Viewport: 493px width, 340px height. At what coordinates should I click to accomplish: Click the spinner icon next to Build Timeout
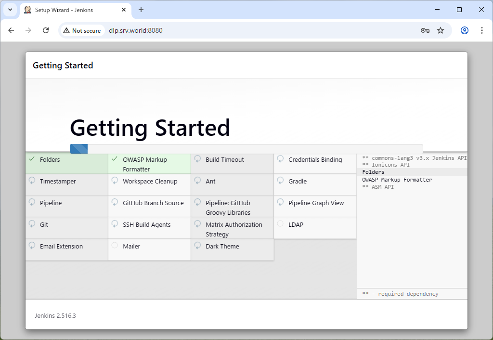(x=197, y=159)
